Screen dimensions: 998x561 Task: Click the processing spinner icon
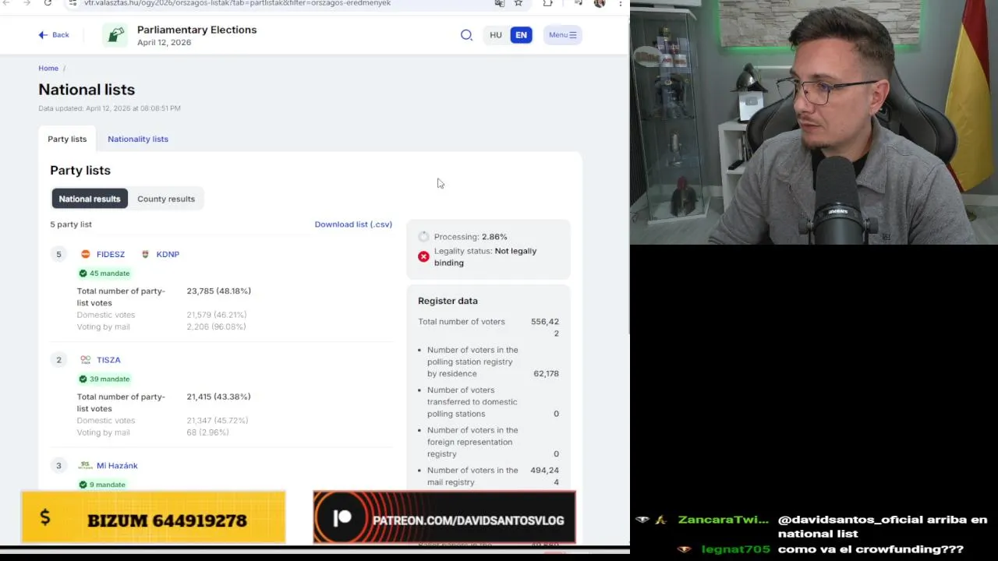(x=423, y=237)
